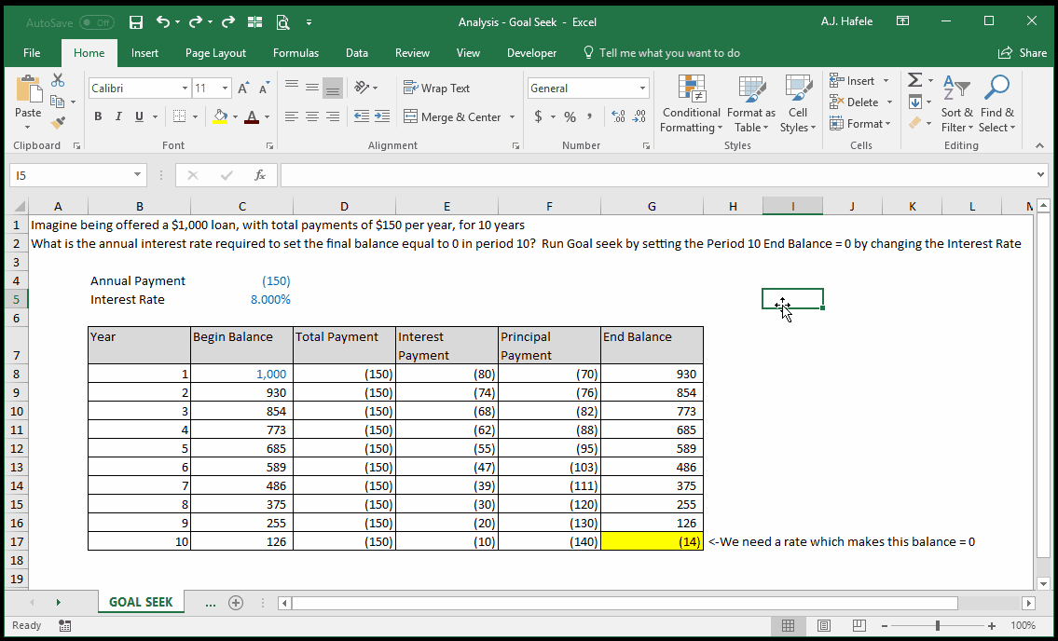This screenshot has height=641, width=1058.
Task: Select the Interest Rate cell 8.000%
Action: click(242, 300)
